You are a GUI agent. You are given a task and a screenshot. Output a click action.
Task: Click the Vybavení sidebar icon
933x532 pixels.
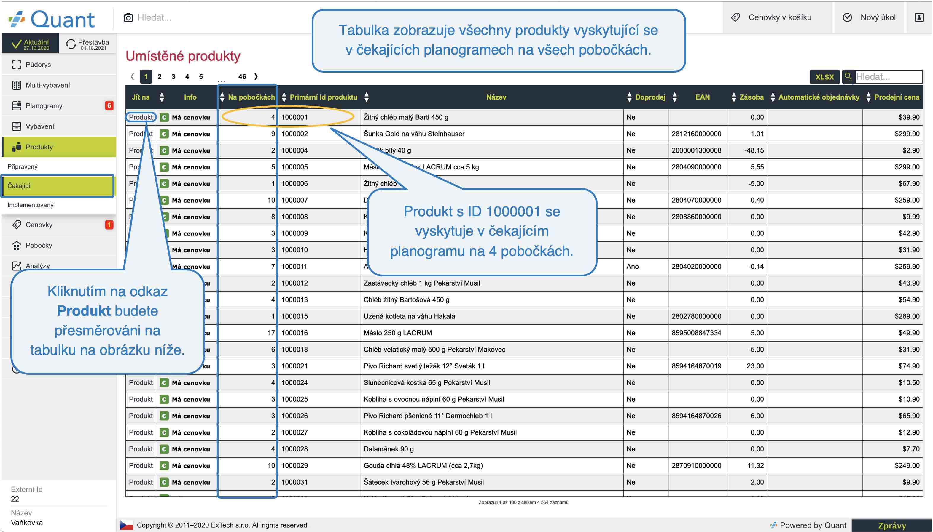point(16,126)
